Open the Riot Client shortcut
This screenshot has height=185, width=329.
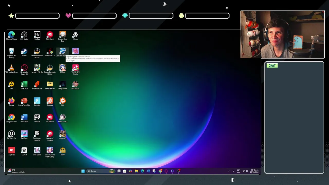click(50, 36)
